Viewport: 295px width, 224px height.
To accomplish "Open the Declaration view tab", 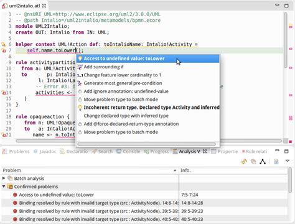I will point(74,151).
